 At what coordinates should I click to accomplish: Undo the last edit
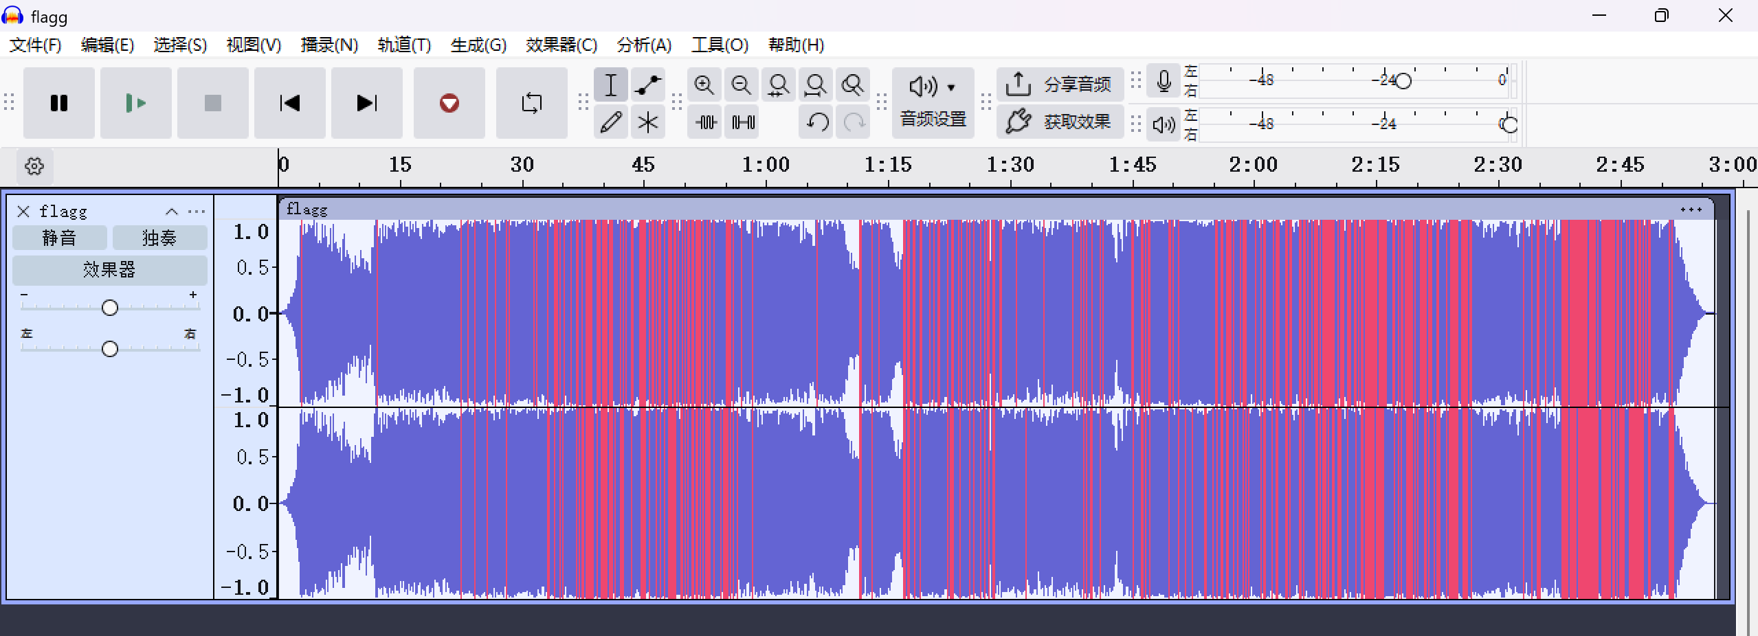817,122
